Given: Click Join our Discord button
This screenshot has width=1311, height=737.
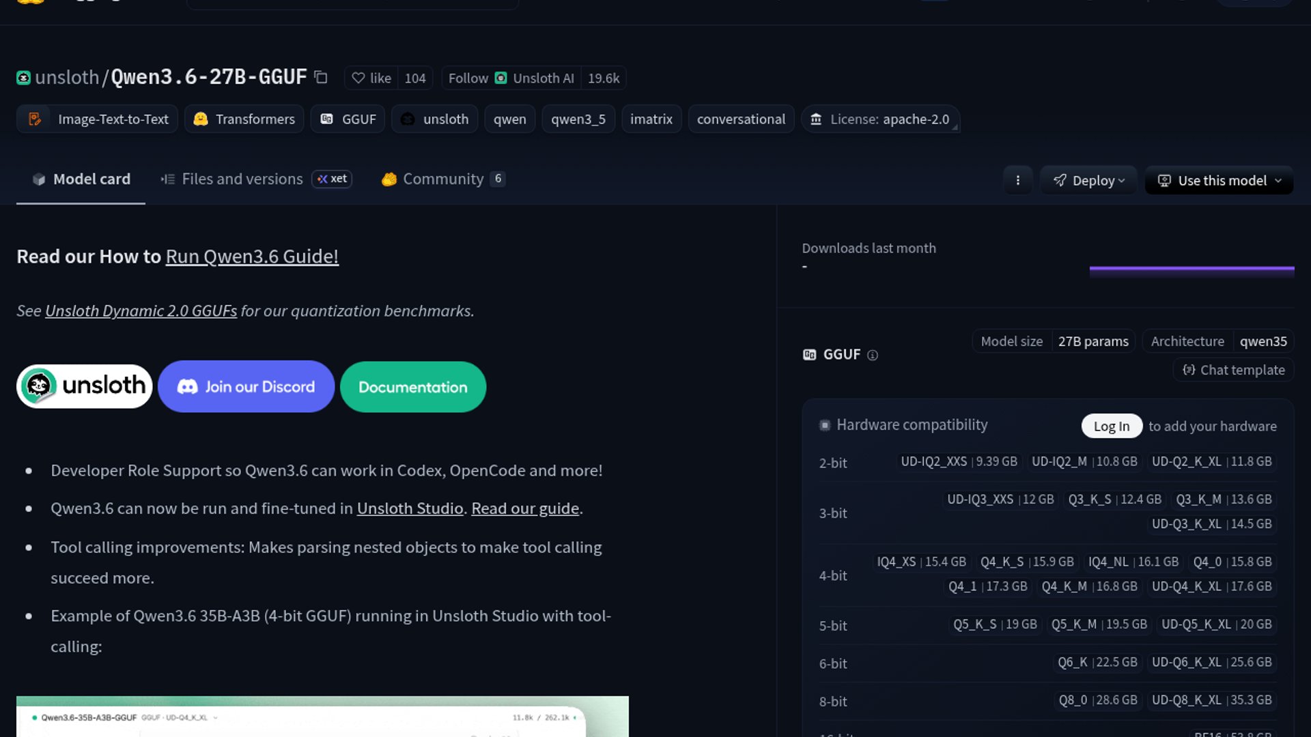Looking at the screenshot, I should coord(246,386).
